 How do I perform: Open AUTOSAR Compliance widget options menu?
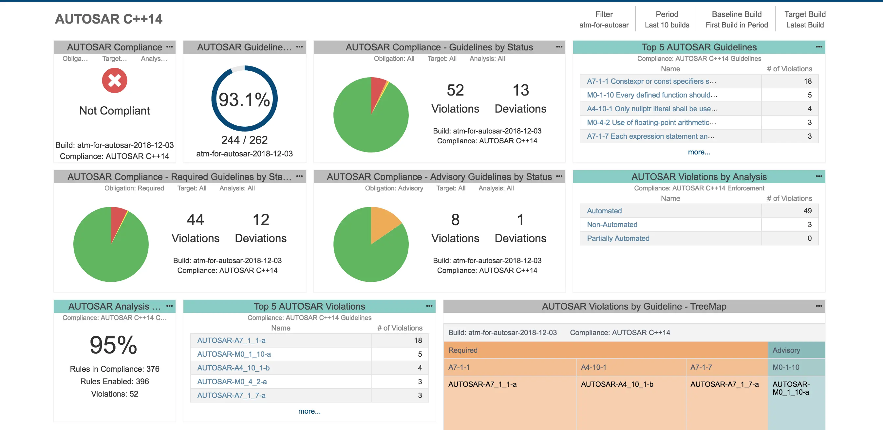coord(169,47)
